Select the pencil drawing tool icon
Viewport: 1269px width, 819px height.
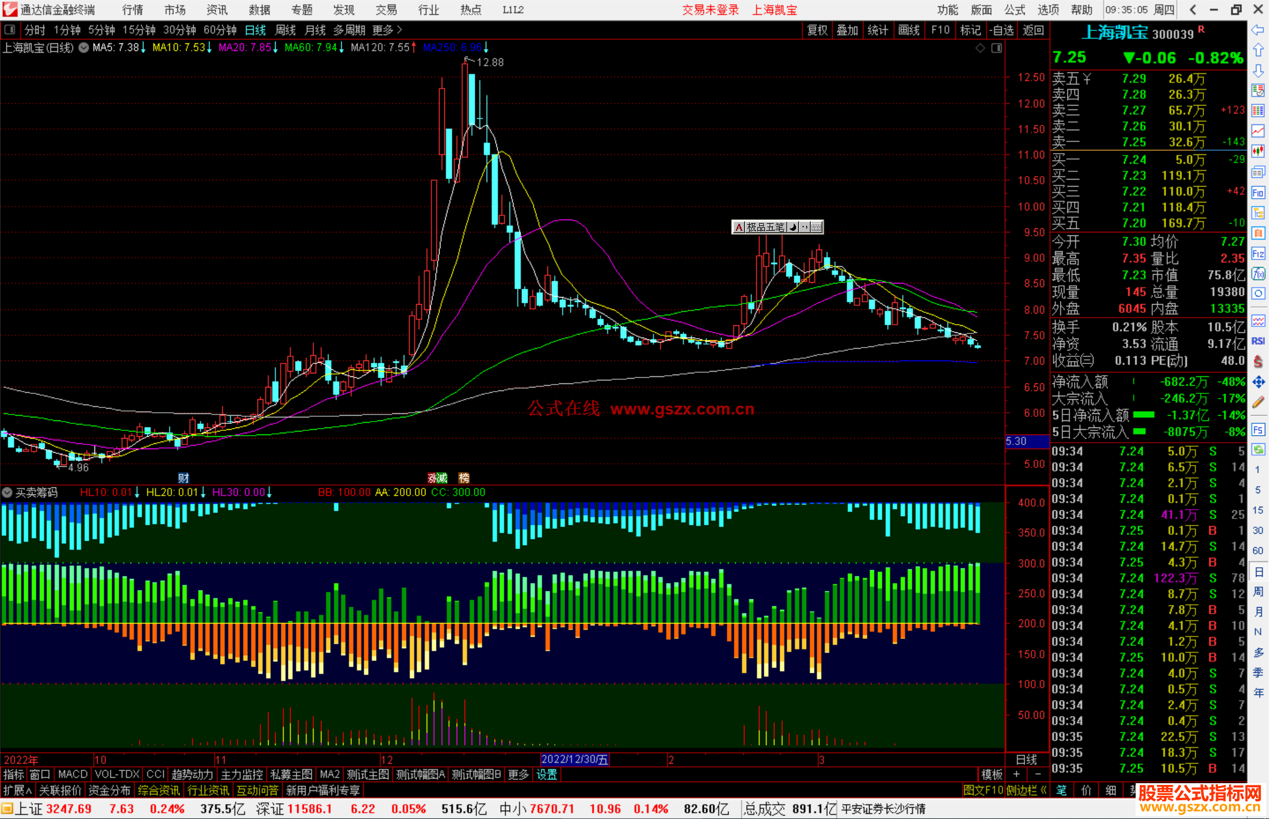point(1258,403)
